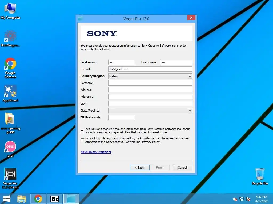Viewport: 273px width, 204px height.
Task: Open 7-Zip from the taskbar
Action: (54, 199)
